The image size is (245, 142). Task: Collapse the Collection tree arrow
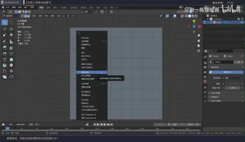pyautogui.click(x=208, y=19)
